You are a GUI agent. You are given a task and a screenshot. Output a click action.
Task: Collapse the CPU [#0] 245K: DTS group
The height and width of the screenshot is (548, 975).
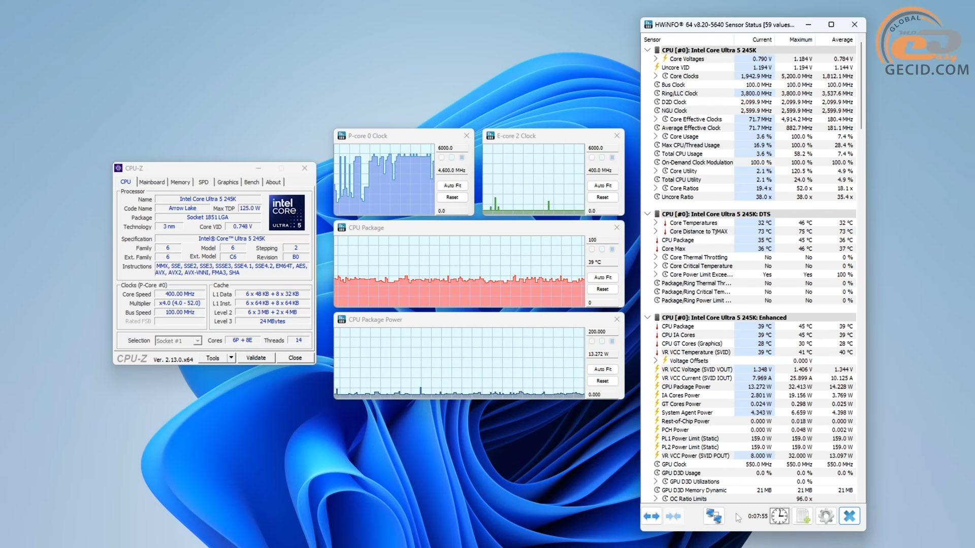click(x=647, y=214)
